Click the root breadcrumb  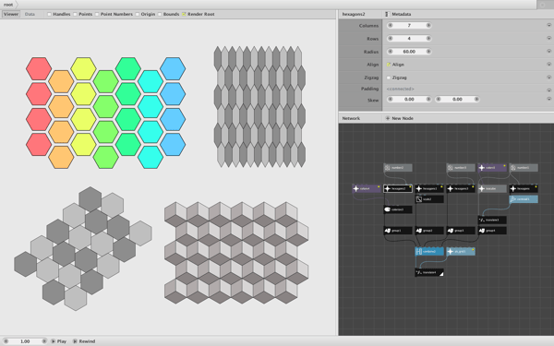(8, 5)
